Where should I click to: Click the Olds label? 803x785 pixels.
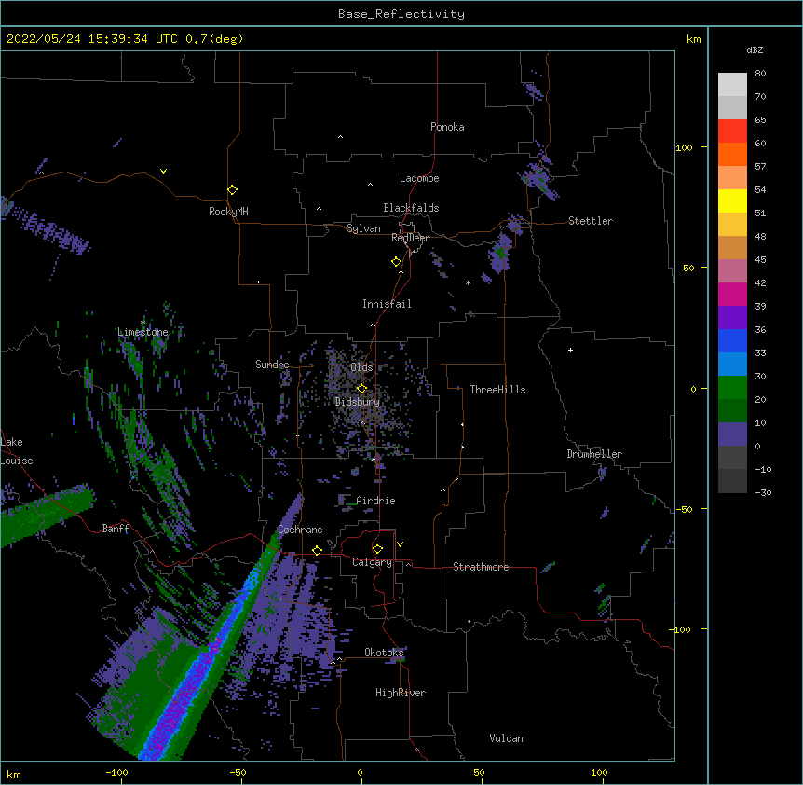coord(361,367)
